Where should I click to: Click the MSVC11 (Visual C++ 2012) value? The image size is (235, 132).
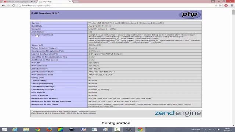point(102,29)
